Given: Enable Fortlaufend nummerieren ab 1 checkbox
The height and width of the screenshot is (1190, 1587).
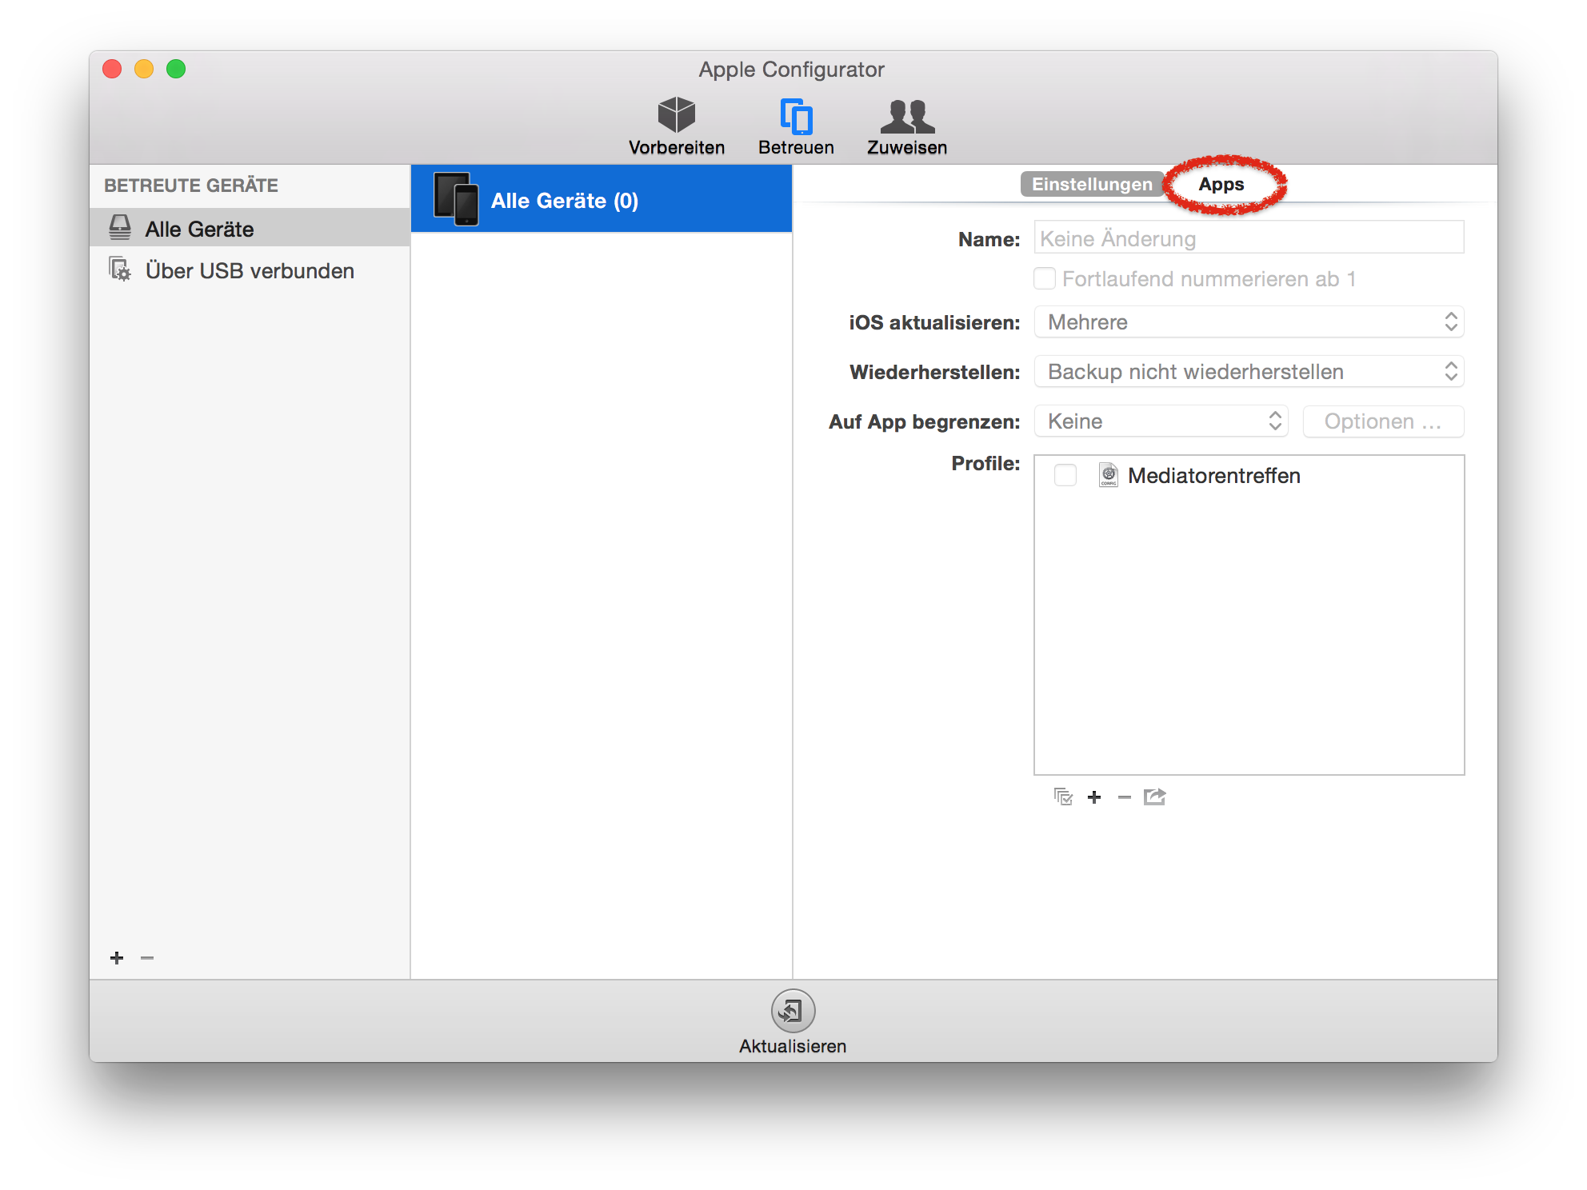Looking at the screenshot, I should point(1045,278).
